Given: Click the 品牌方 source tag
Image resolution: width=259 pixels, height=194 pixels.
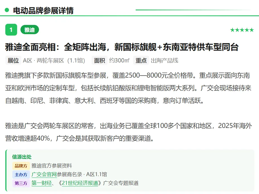Looking at the screenshot, I should coord(21,166).
